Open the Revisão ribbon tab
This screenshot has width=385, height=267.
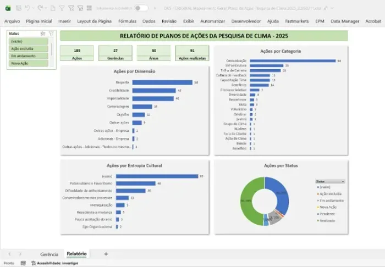(169, 21)
